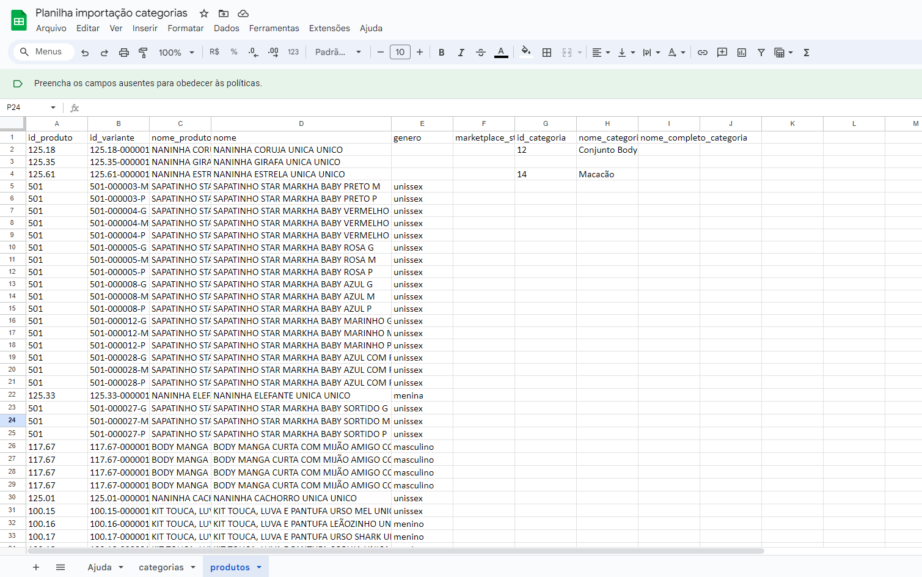This screenshot has height=577, width=922.
Task: Open fill color picker
Action: 525,52
